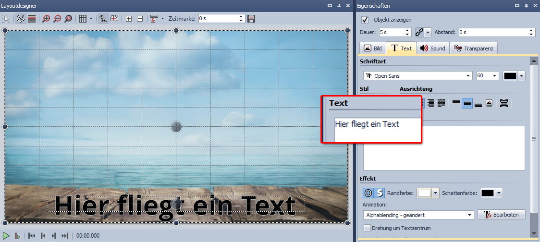The image size is (540, 242).
Task: Pin the Layoutdesigner panel
Action: click(339, 6)
